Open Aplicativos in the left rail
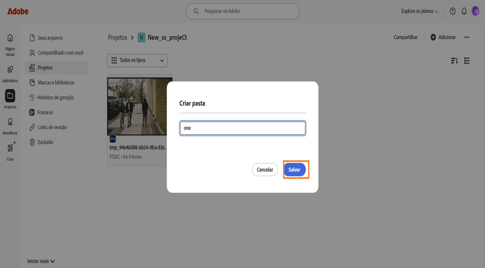485x268 pixels. [10, 74]
